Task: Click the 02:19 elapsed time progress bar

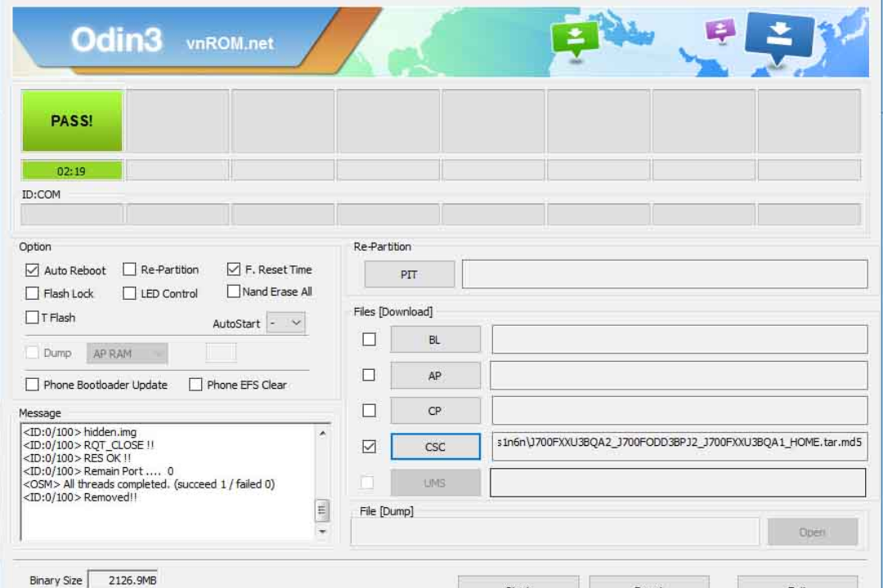Action: pos(72,171)
